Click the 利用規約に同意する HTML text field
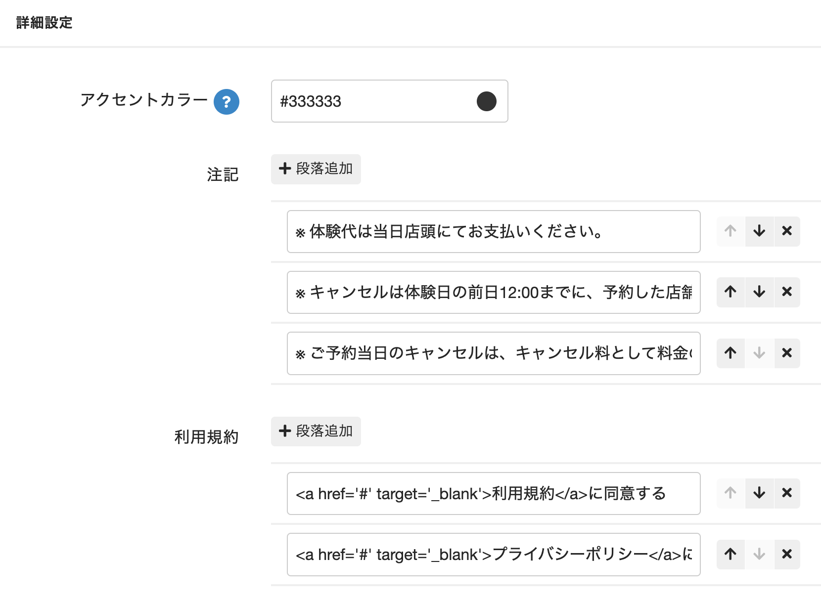 point(494,493)
